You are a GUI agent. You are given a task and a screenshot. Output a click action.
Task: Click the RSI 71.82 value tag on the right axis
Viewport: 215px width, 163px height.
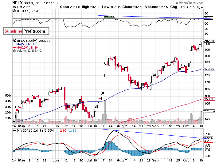pos(208,18)
